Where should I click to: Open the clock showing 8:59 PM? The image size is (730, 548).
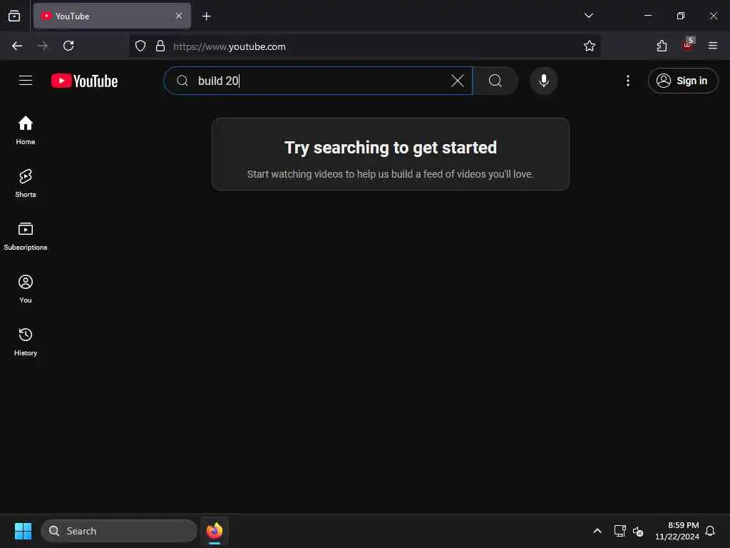click(x=677, y=531)
